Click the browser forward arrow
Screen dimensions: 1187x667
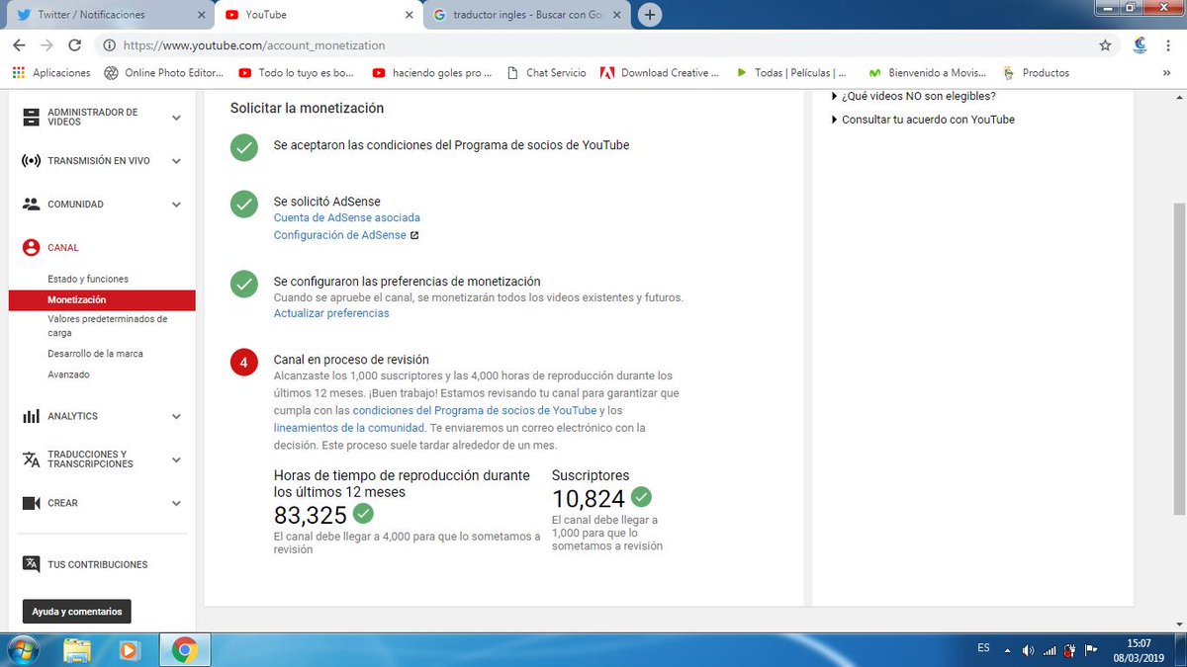[46, 45]
